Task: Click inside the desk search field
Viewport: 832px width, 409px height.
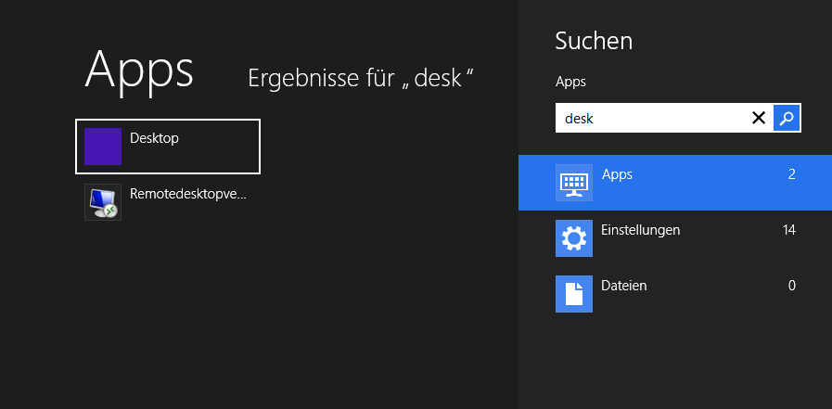Action: pos(652,118)
